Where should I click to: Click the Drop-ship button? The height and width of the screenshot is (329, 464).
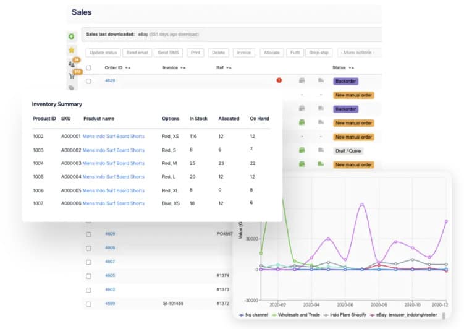pos(319,53)
